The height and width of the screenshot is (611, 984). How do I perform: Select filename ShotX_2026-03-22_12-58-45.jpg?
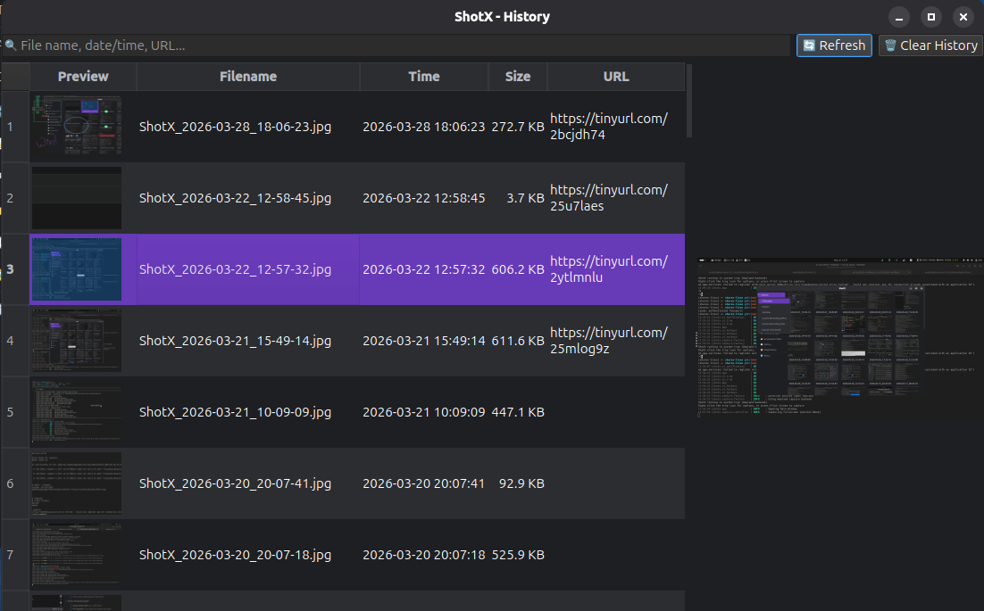click(x=236, y=198)
